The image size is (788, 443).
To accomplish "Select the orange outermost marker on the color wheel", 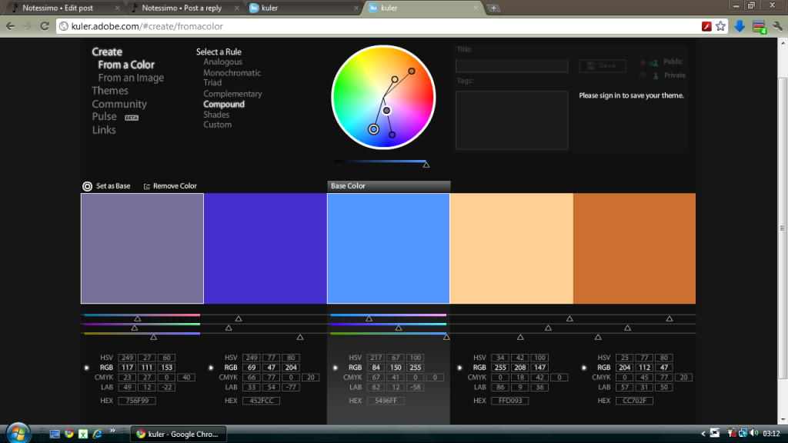I will pos(412,72).
